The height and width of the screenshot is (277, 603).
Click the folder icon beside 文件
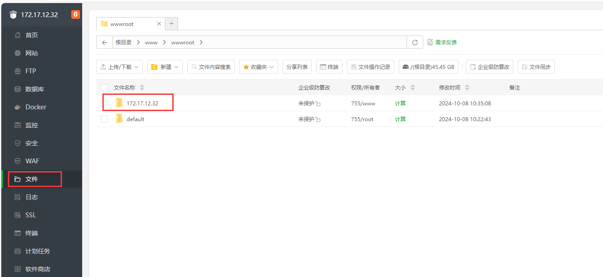click(x=18, y=179)
